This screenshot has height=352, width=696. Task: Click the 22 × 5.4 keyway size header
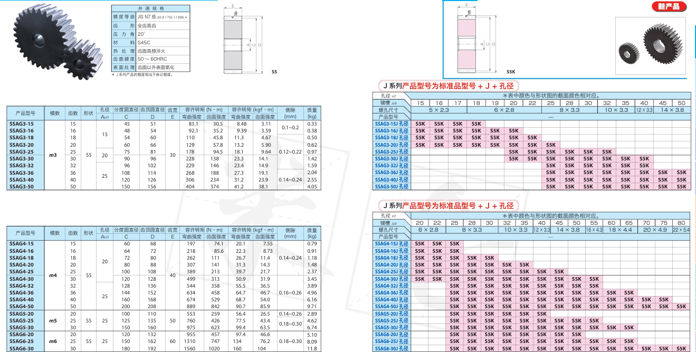tap(681, 230)
